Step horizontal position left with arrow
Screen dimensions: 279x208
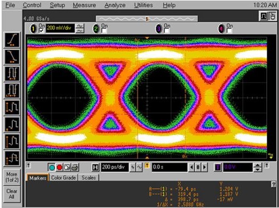(x=192, y=167)
